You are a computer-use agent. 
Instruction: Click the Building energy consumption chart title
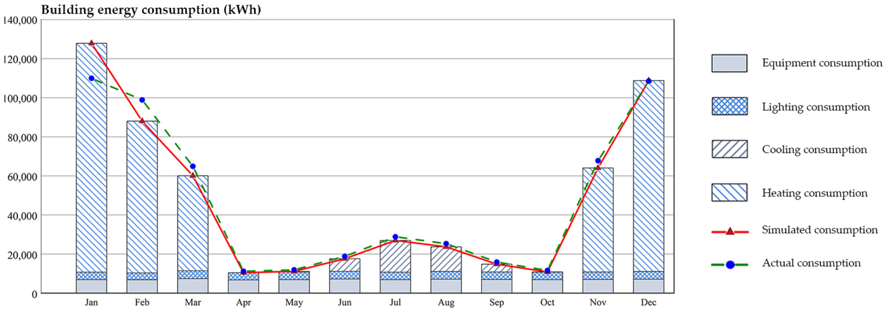coord(151,10)
